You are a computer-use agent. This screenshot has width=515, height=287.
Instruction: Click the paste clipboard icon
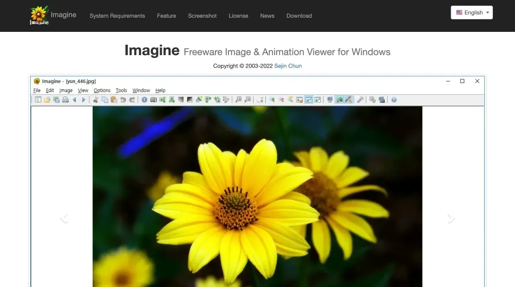tap(114, 100)
